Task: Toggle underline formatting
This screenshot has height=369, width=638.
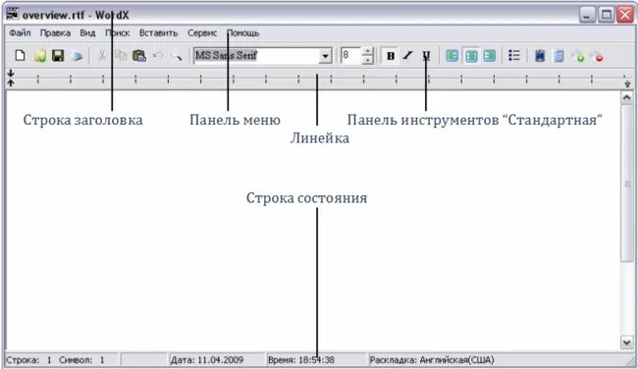Action: point(426,56)
